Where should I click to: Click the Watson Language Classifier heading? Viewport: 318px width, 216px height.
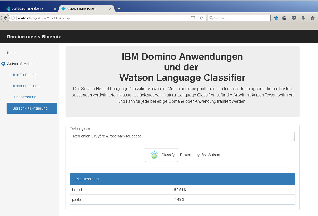coord(182,78)
